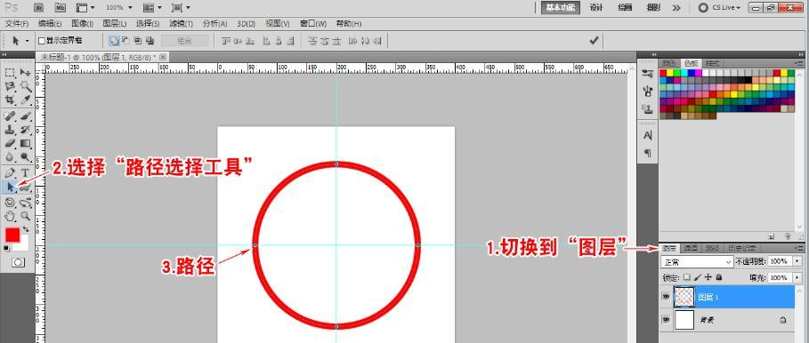The width and height of the screenshot is (809, 343).
Task: Switch to the 绘画 workspace
Action: (625, 8)
